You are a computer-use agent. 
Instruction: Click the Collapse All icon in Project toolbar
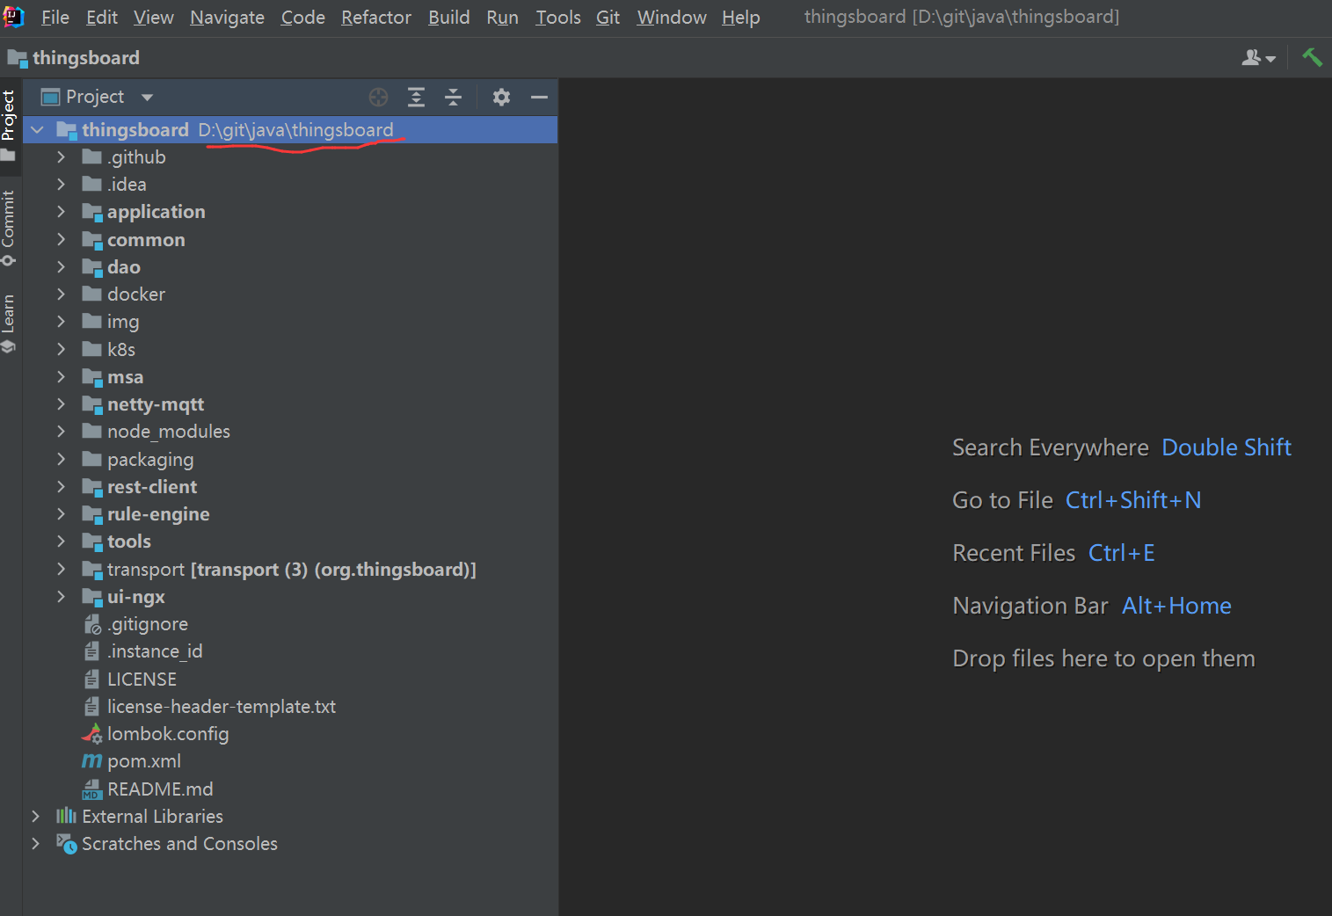click(453, 97)
